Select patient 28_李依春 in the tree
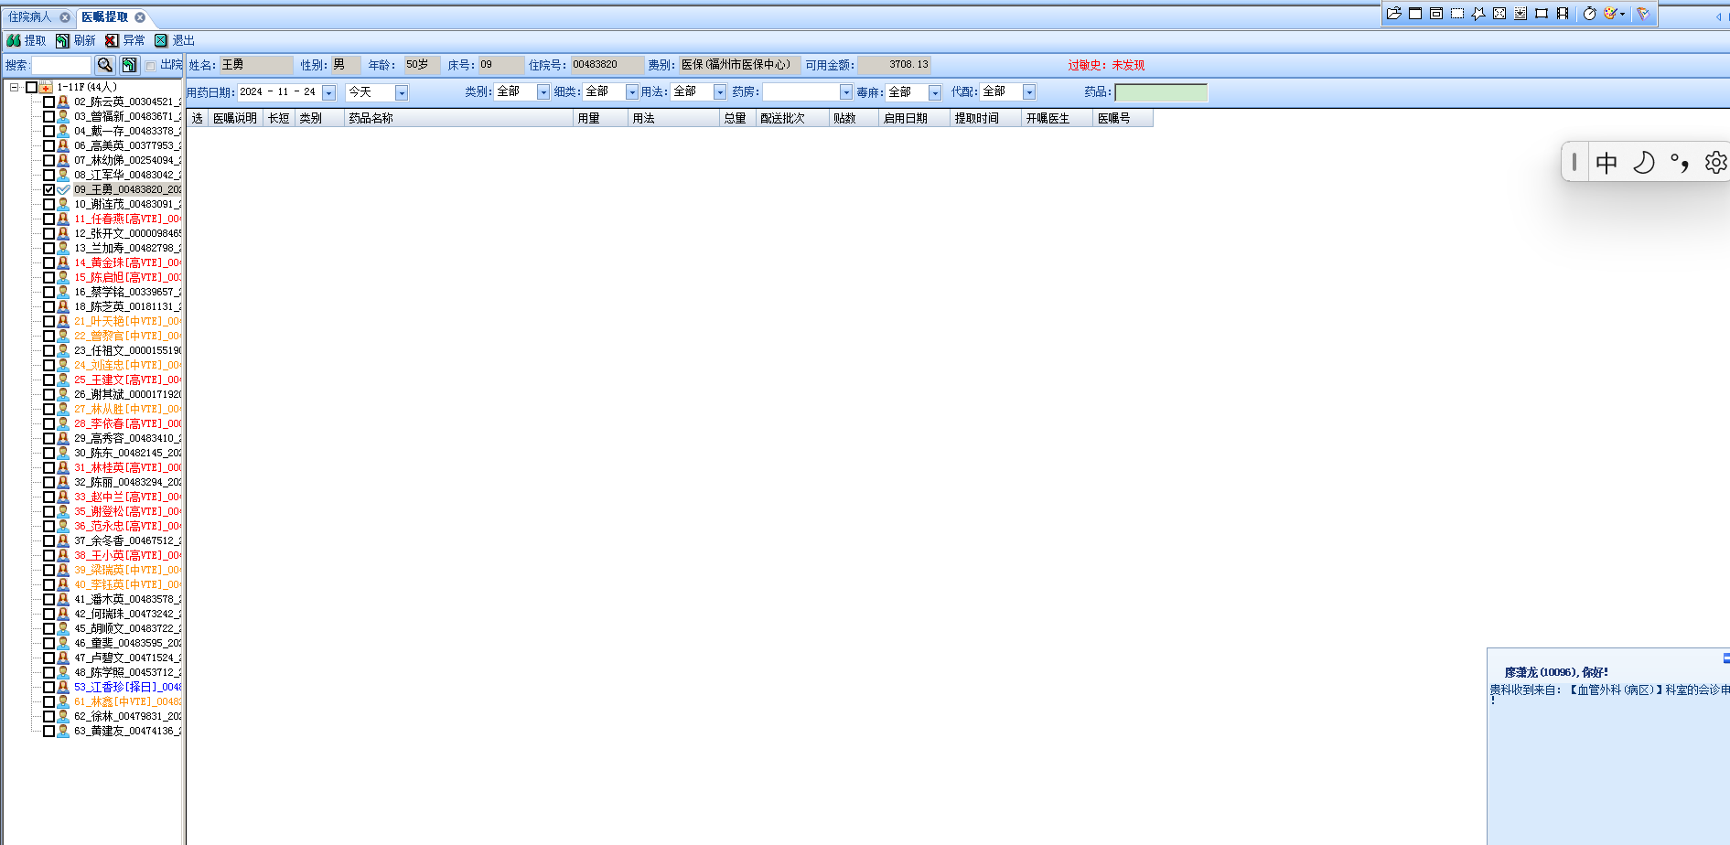This screenshot has height=845, width=1730. pos(127,423)
